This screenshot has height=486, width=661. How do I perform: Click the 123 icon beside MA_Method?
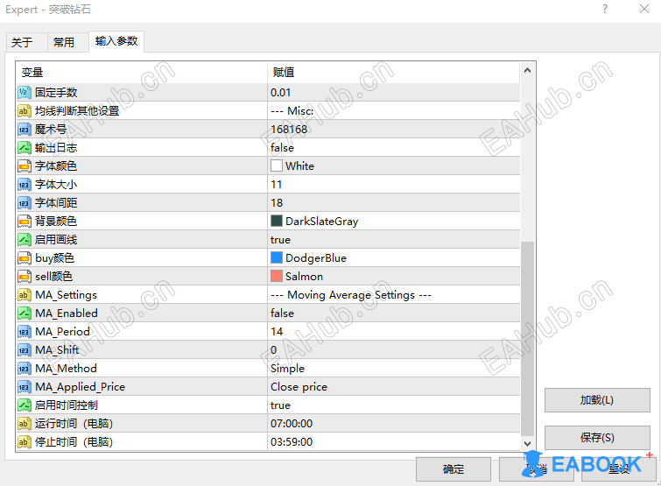[25, 369]
